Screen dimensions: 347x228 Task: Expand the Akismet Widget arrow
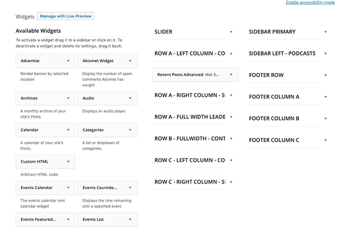point(130,61)
